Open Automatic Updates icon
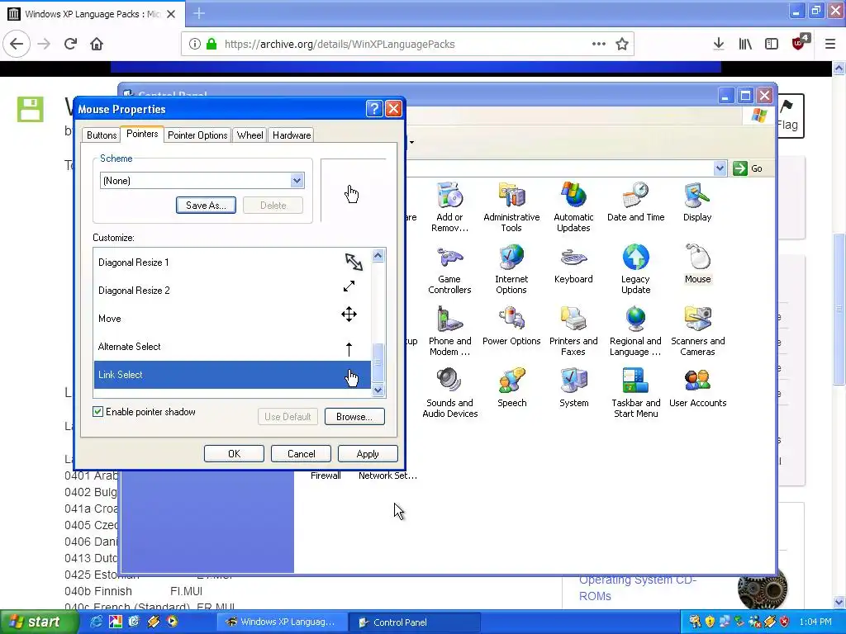 tap(573, 207)
